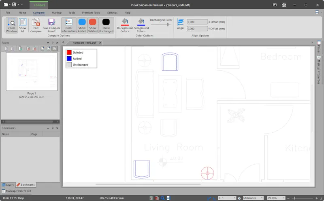Save Compare Result to file
This screenshot has width=324, height=201.
coord(51,25)
